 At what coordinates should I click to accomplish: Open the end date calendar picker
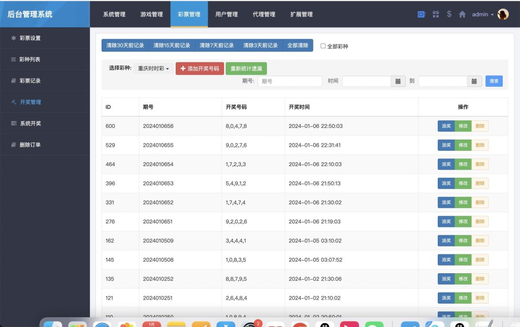pos(474,81)
